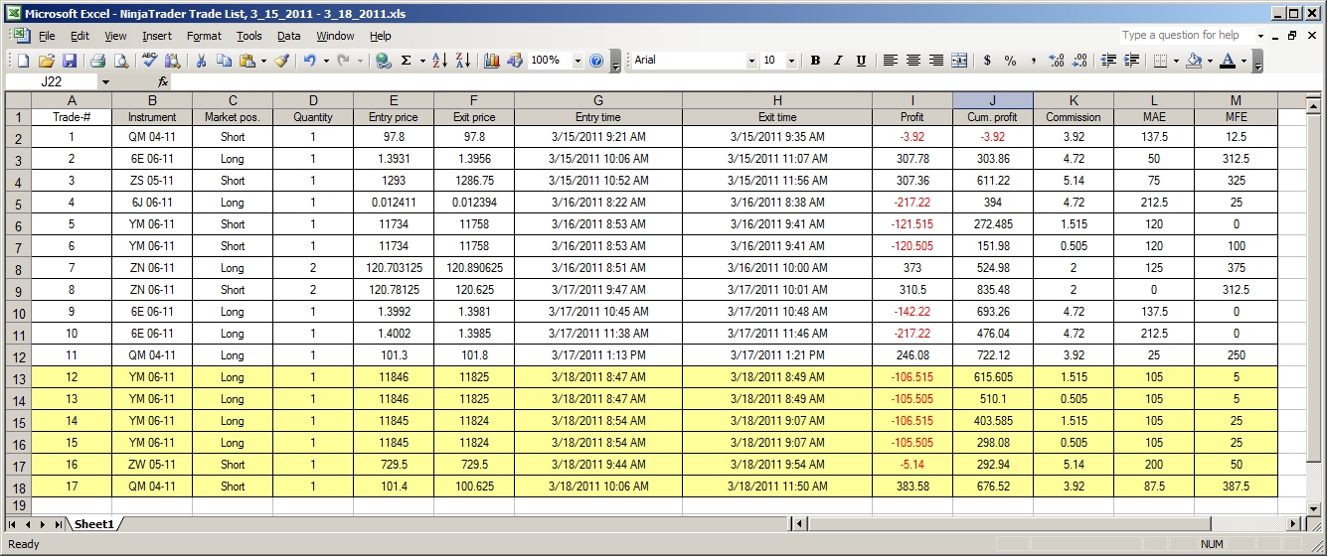Image resolution: width=1327 pixels, height=556 pixels.
Task: Decrease decimal places
Action: click(x=1079, y=61)
